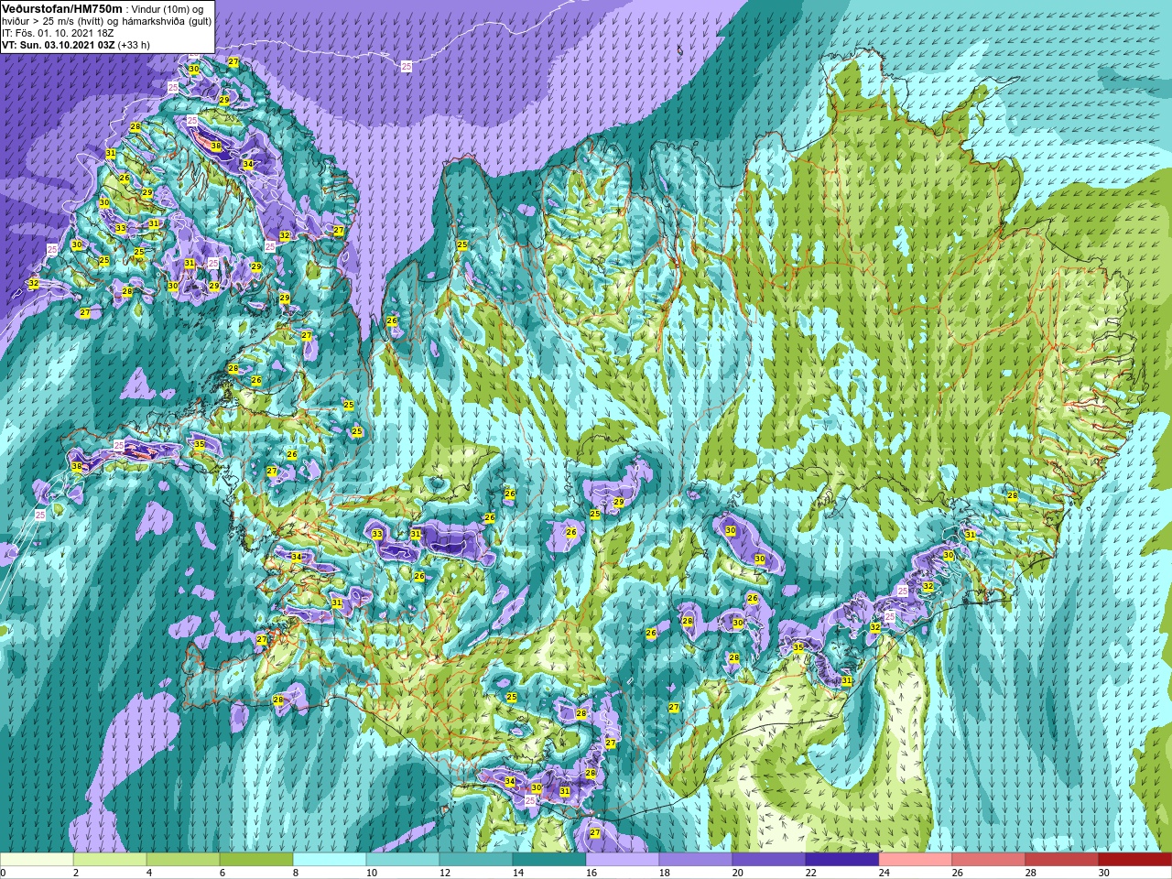This screenshot has width=1172, height=879.
Task: Select the legend scale label '12'
Action: click(x=445, y=873)
